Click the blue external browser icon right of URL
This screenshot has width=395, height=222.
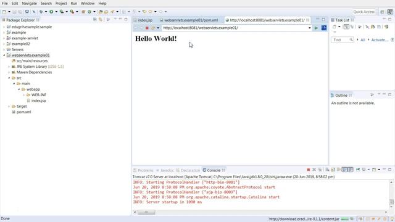point(324,28)
